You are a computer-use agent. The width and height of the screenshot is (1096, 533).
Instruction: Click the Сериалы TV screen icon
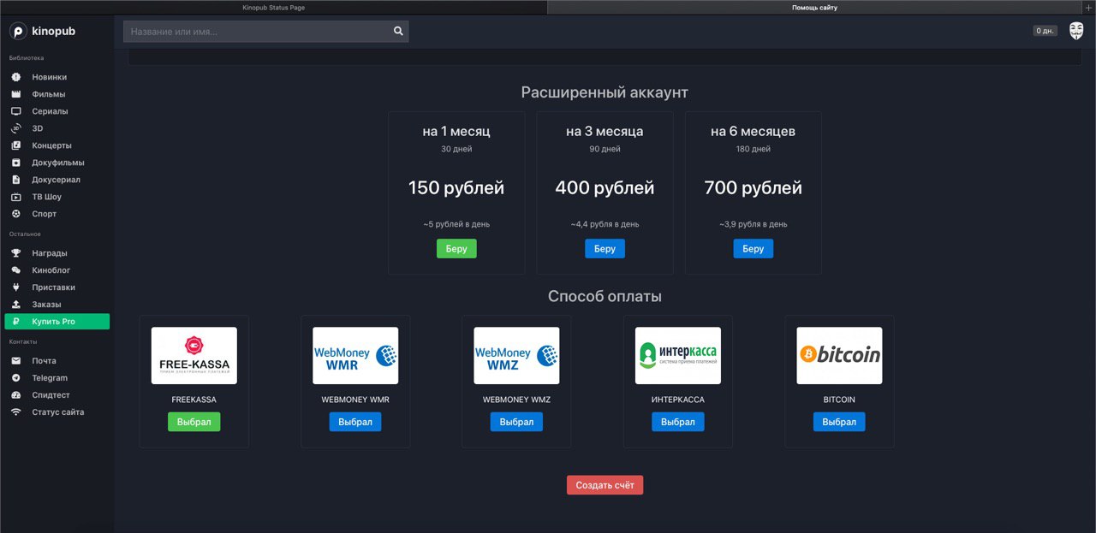click(15, 111)
